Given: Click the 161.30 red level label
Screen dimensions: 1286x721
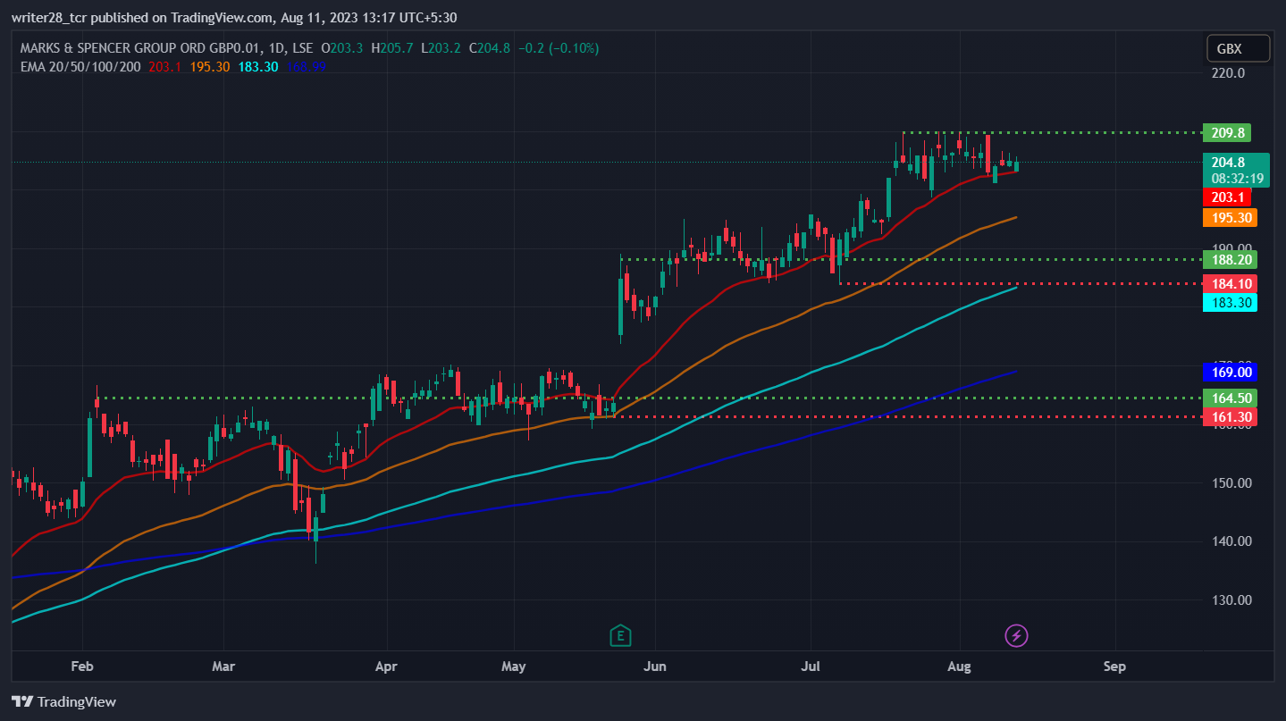Looking at the screenshot, I should pos(1230,417).
